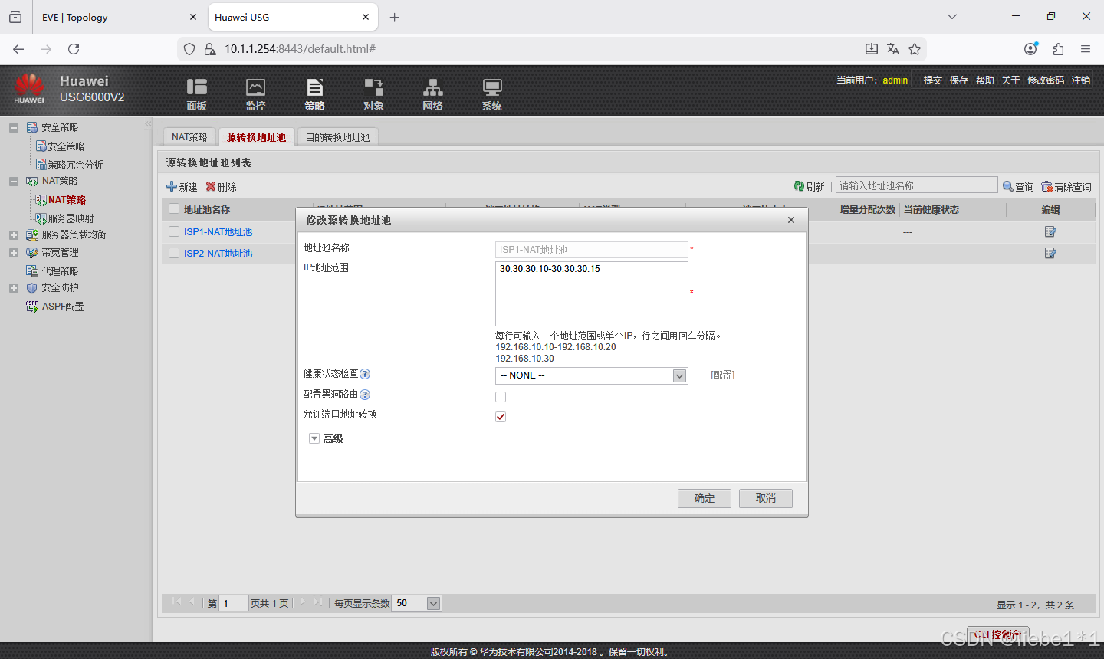Click IP地址范围 text area
Screen dimensions: 1104x659
(x=592, y=294)
